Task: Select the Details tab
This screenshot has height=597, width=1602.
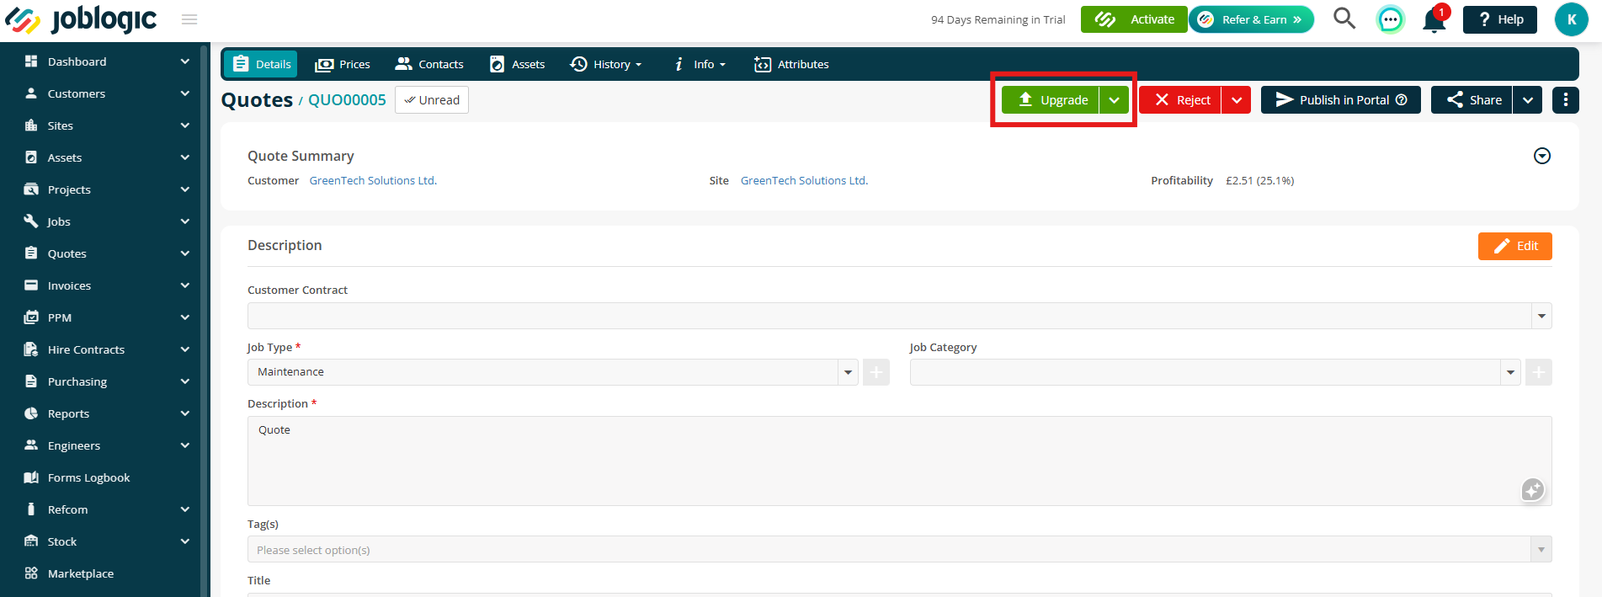Action: point(262,64)
